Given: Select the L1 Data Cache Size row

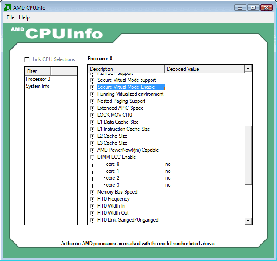Looking at the screenshot, I should 118,122.
